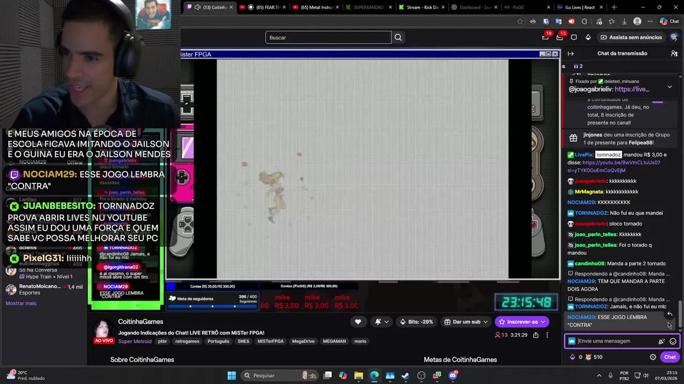Switch to the FEAR YouTube tab
The width and height of the screenshot is (684, 384).
[263, 7]
